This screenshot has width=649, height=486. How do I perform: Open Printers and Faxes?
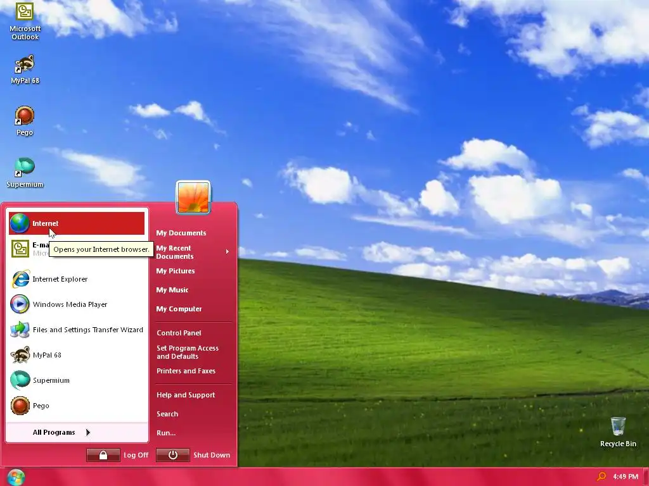pyautogui.click(x=186, y=371)
